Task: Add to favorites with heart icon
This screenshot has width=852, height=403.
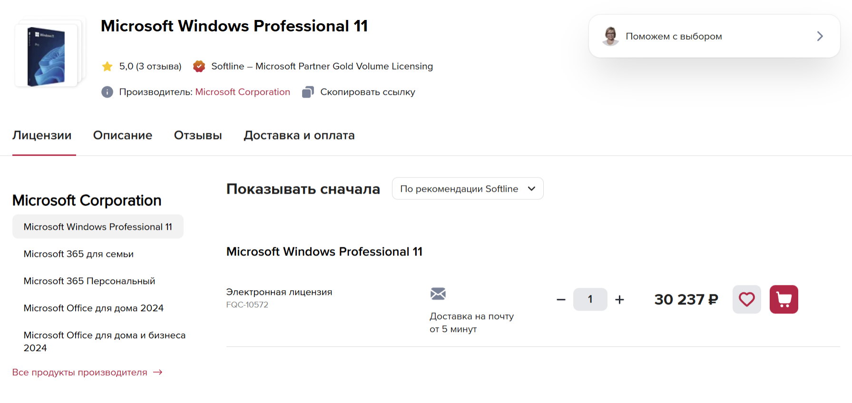Action: click(747, 299)
